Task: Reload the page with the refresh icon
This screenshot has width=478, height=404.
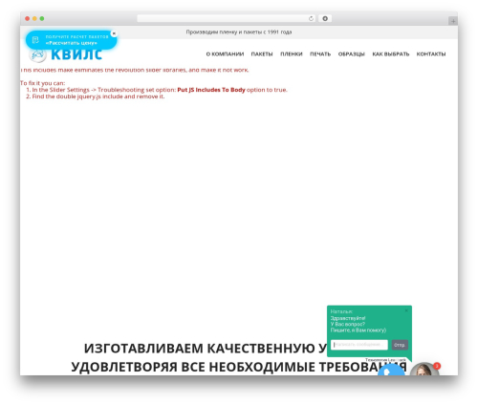Action: pyautogui.click(x=311, y=19)
